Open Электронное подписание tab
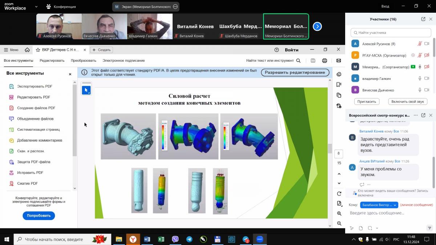 pyautogui.click(x=124, y=61)
